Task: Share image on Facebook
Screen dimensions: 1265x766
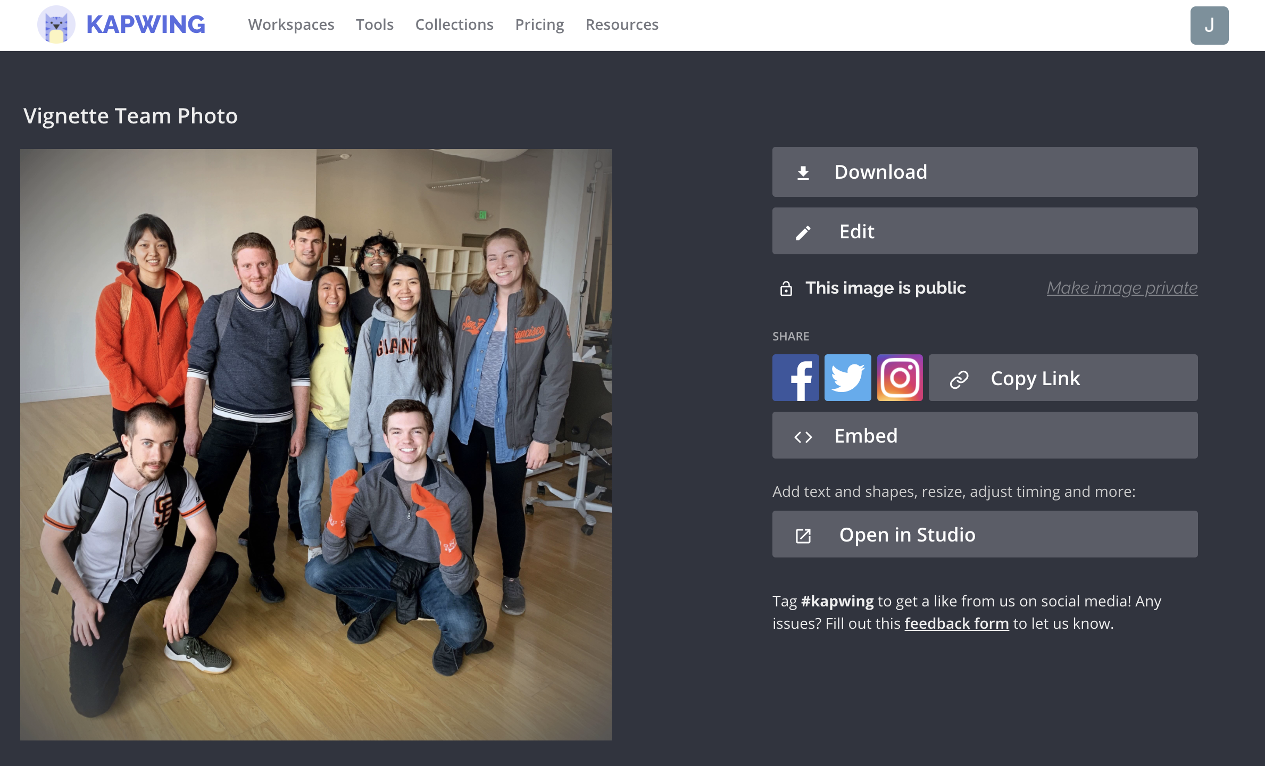Action: click(795, 378)
